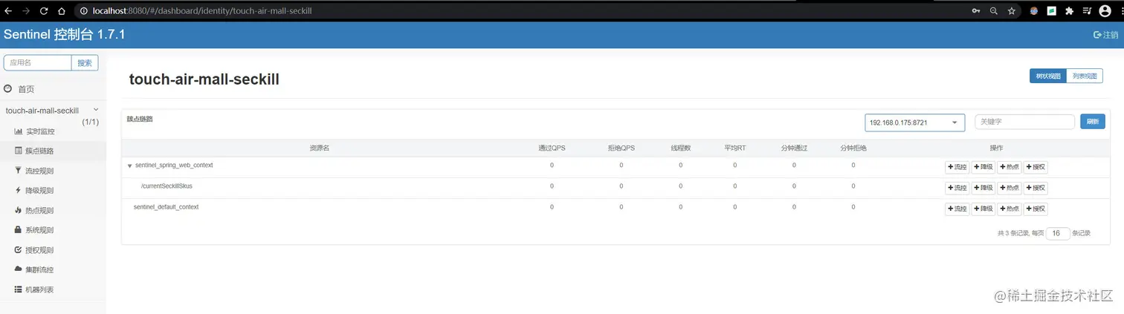Switch to 树状视图 tree view
The width and height of the screenshot is (1124, 314).
click(x=1047, y=76)
